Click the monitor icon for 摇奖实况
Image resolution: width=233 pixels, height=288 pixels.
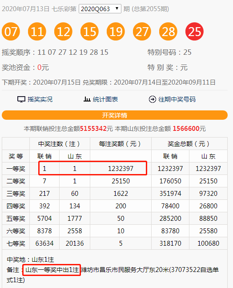coord(21,99)
